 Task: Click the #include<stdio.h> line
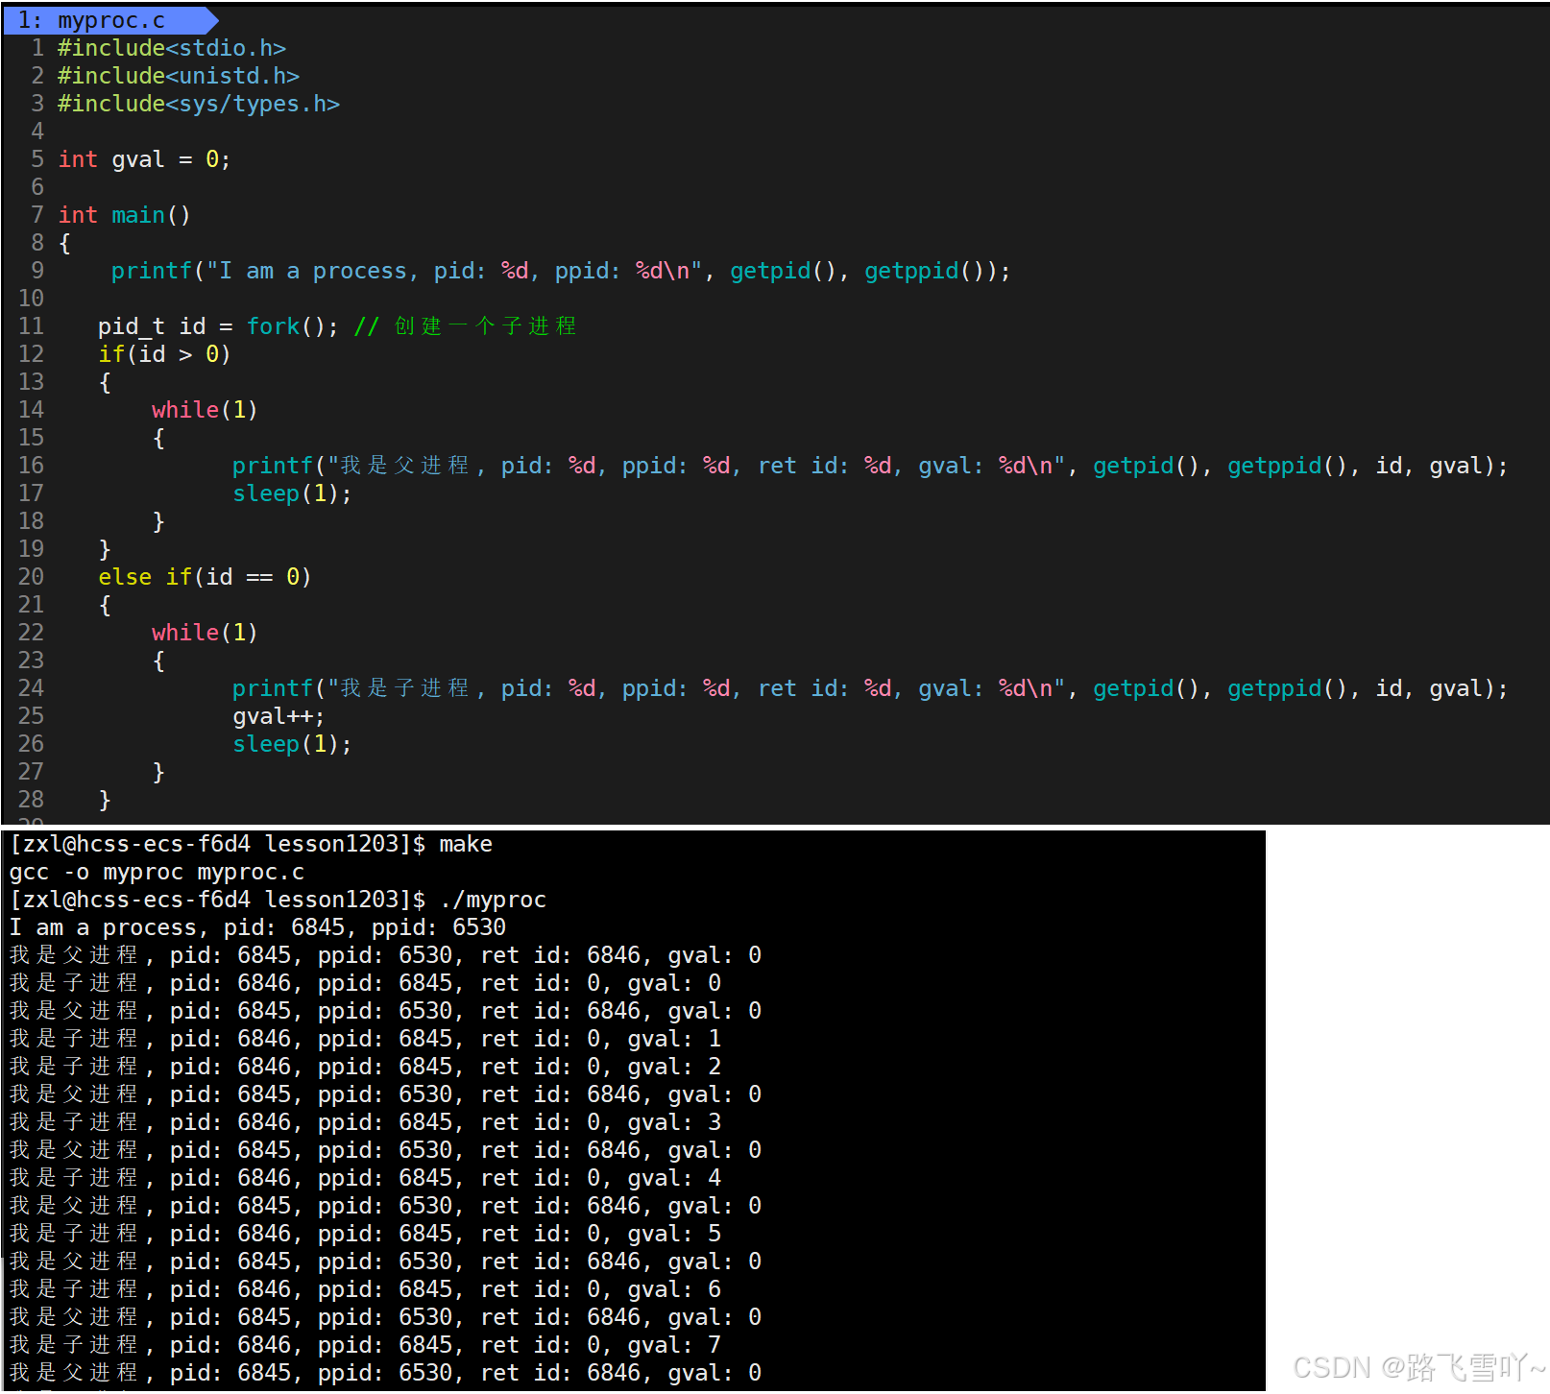[x=172, y=48]
